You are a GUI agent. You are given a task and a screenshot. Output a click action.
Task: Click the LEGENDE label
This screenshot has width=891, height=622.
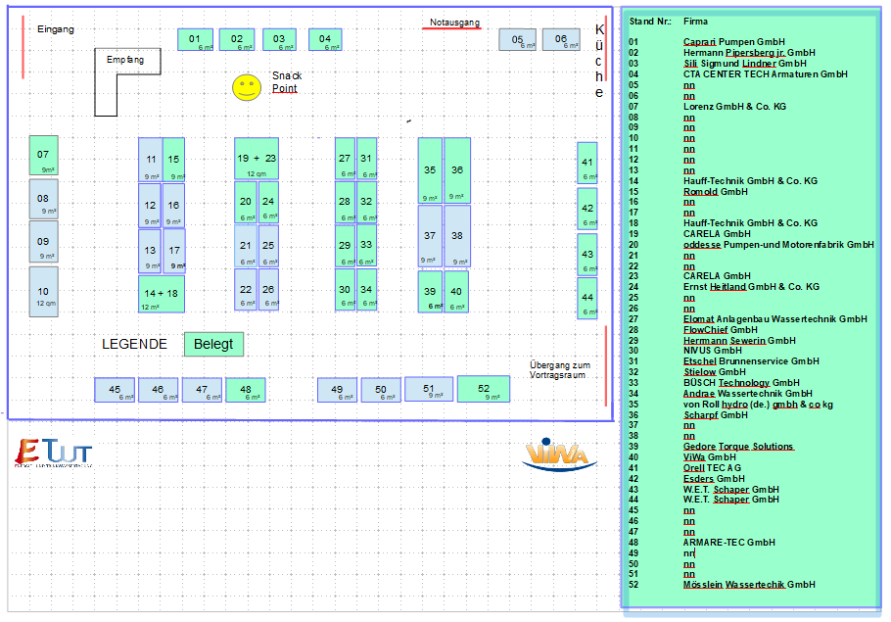tap(135, 345)
